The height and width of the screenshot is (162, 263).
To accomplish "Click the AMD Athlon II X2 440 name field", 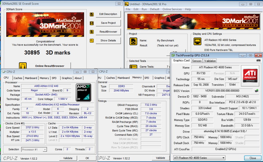I will coord(46,86).
